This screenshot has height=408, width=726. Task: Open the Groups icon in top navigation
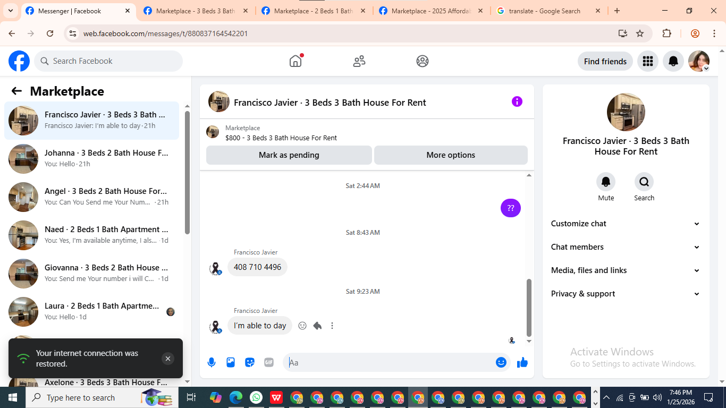423,61
